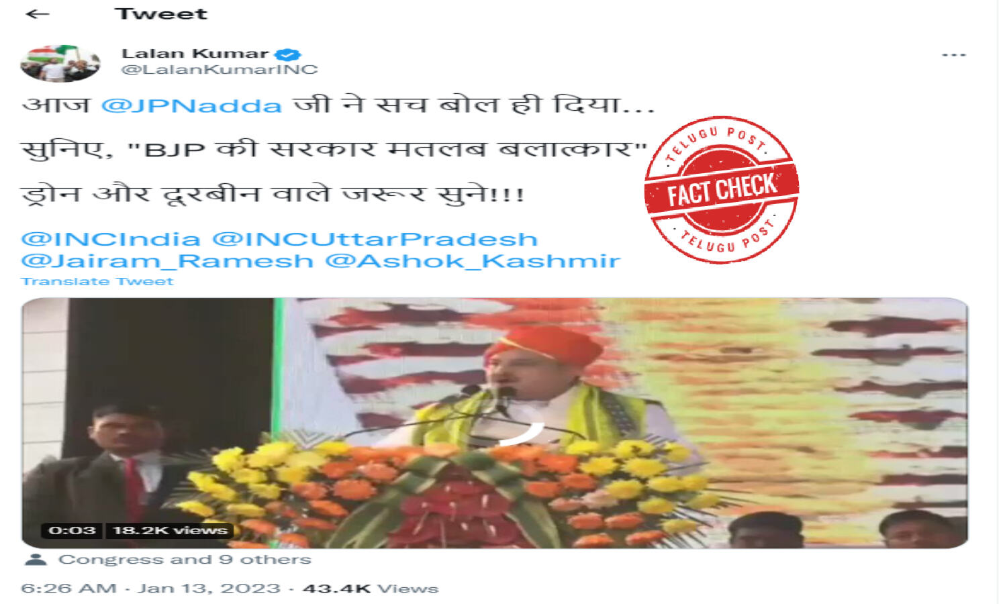1007x604 pixels.
Task: Click the blue verified badge beside Lalan Kumar
Action: pos(289,54)
